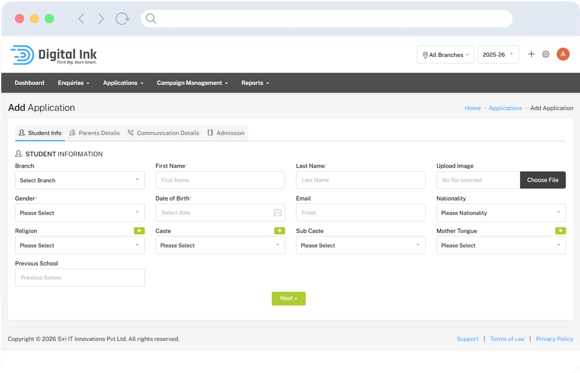
Task: Switch to the Parents Details tab
Action: pos(95,133)
